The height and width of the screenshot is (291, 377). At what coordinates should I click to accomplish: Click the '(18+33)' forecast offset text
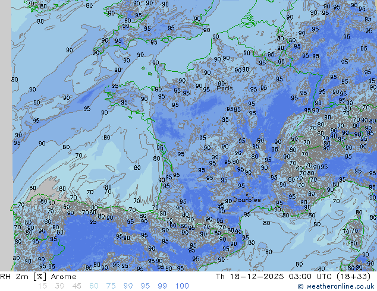click(353, 277)
